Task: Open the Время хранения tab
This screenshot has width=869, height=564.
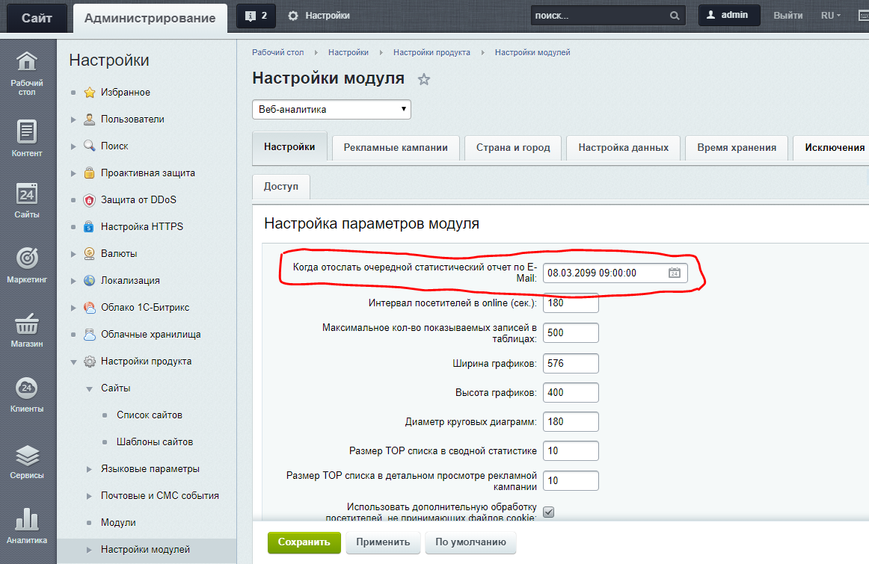Action: click(737, 148)
